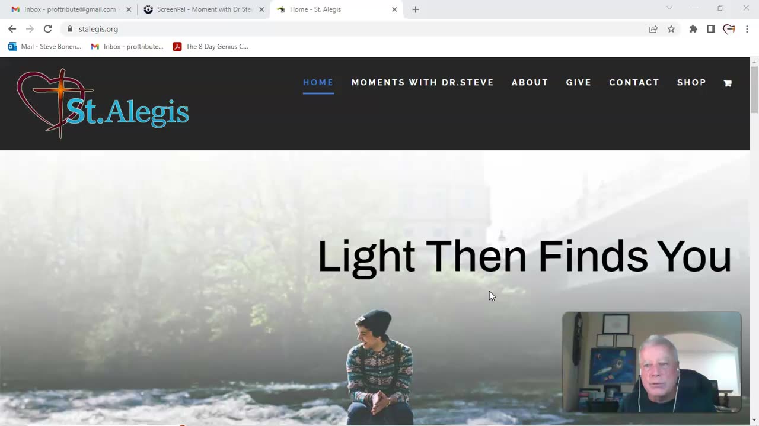The image size is (759, 426).
Task: Open the side panel icon
Action: coord(711,29)
